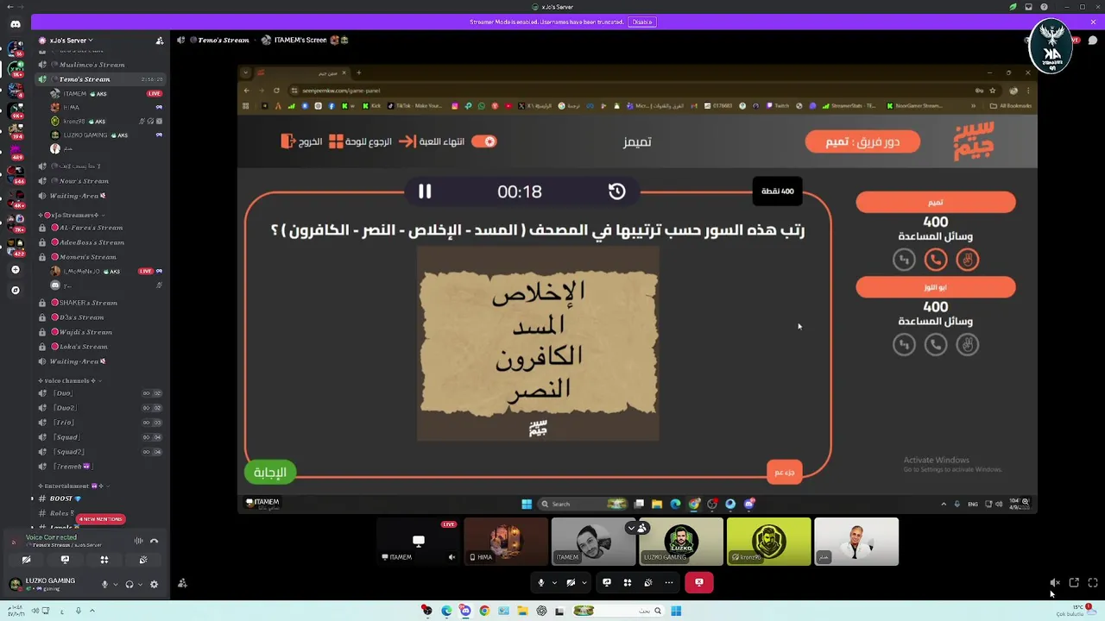Open input device arrow beside user-panel mic

click(115, 584)
